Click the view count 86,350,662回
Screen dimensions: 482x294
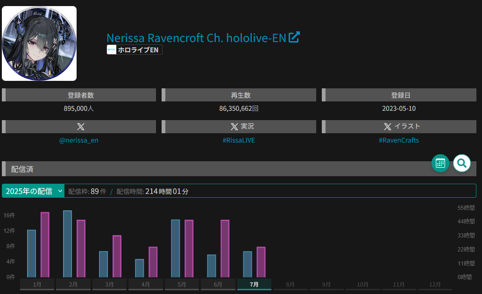point(239,108)
